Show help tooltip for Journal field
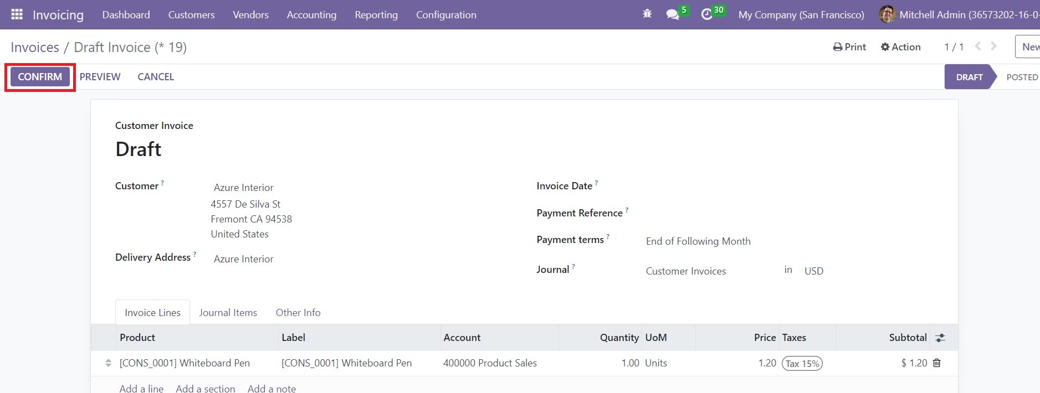The height and width of the screenshot is (393, 1040). pyautogui.click(x=573, y=266)
